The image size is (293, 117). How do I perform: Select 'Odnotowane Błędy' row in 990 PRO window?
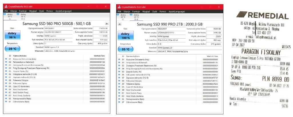click(x=169, y=102)
